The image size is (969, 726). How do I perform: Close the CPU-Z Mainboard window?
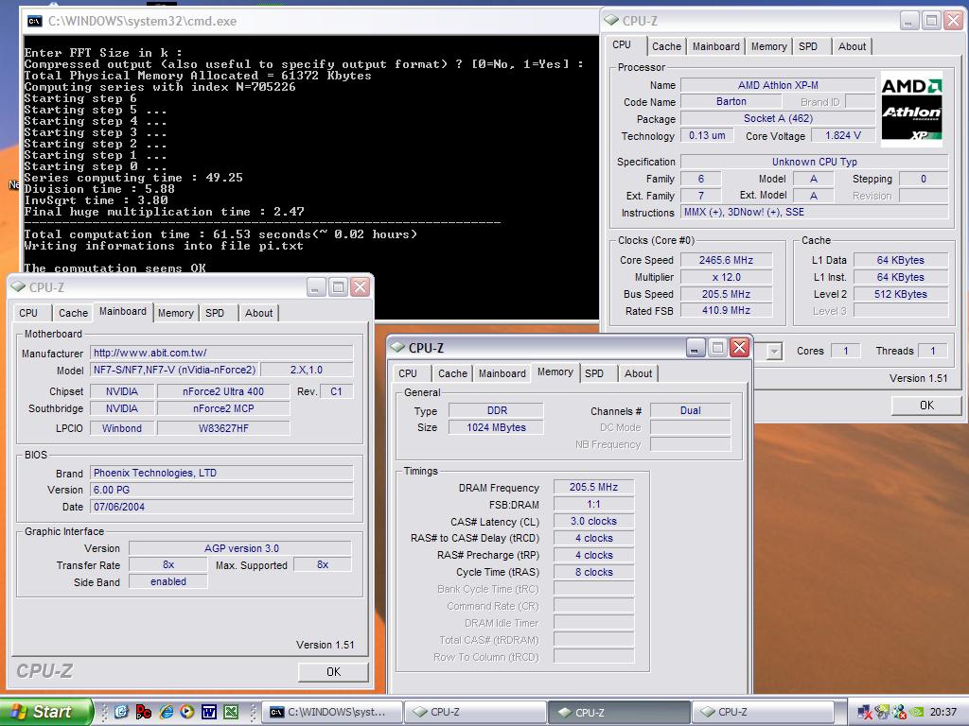coord(360,287)
